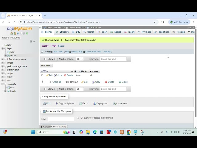Viewport: 197px width, 148px height.
Task: Click Copy icon in the oop row
Action: 56,75
